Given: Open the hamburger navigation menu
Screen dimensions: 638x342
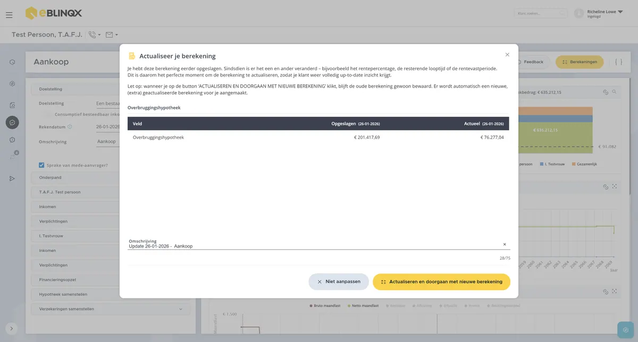Looking at the screenshot, I should point(9,15).
